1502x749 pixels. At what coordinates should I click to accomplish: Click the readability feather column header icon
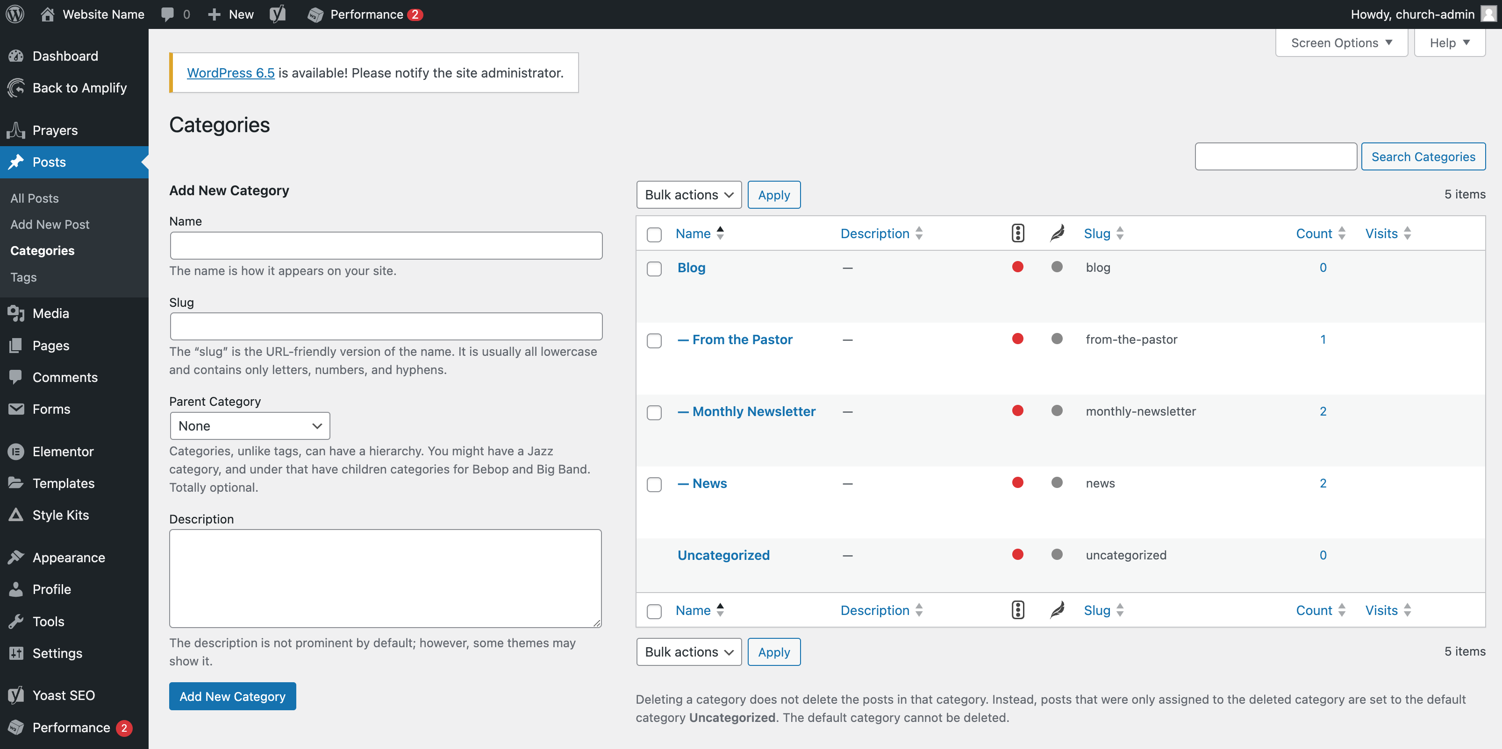(x=1057, y=233)
